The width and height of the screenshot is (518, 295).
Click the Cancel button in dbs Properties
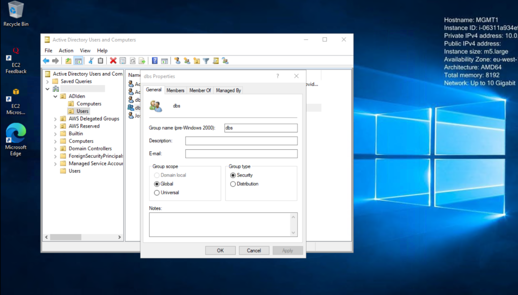(x=254, y=250)
